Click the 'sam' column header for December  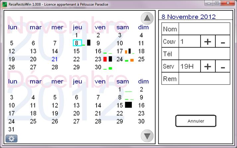click(x=122, y=82)
